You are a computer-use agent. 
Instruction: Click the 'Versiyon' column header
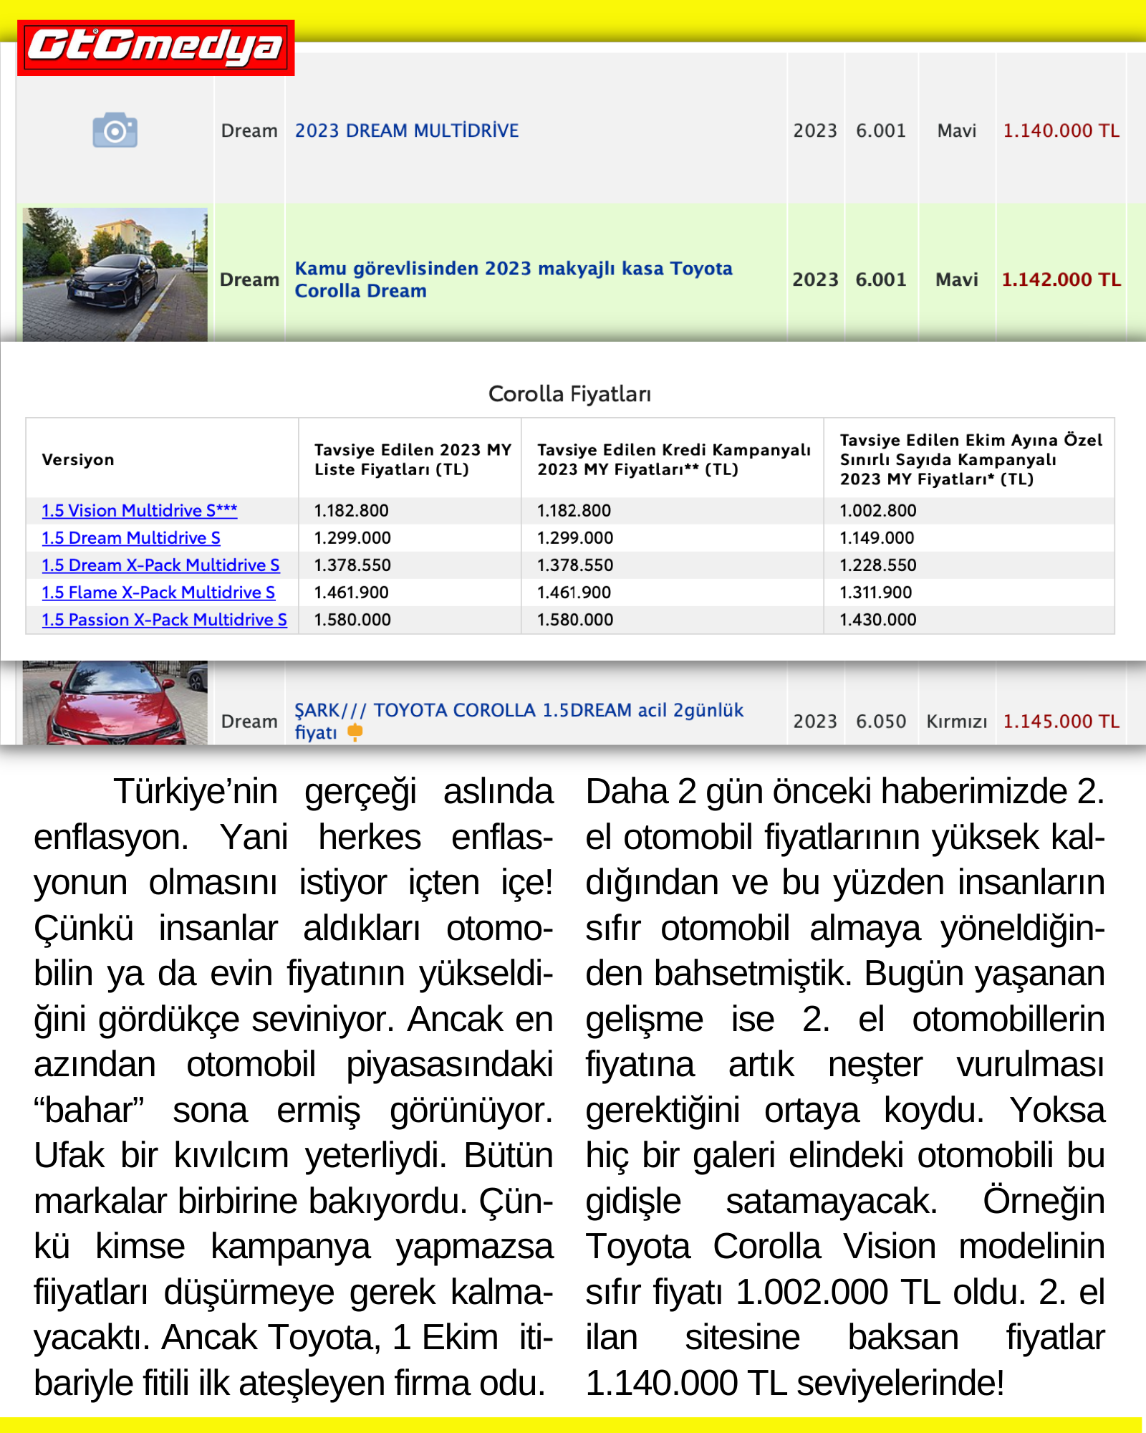click(x=78, y=459)
